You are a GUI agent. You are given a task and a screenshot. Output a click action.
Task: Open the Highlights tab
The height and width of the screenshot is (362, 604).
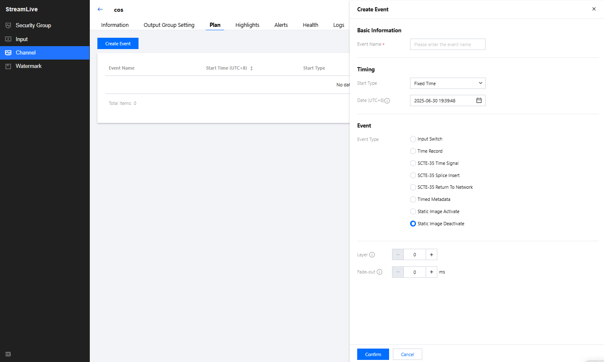point(247,25)
